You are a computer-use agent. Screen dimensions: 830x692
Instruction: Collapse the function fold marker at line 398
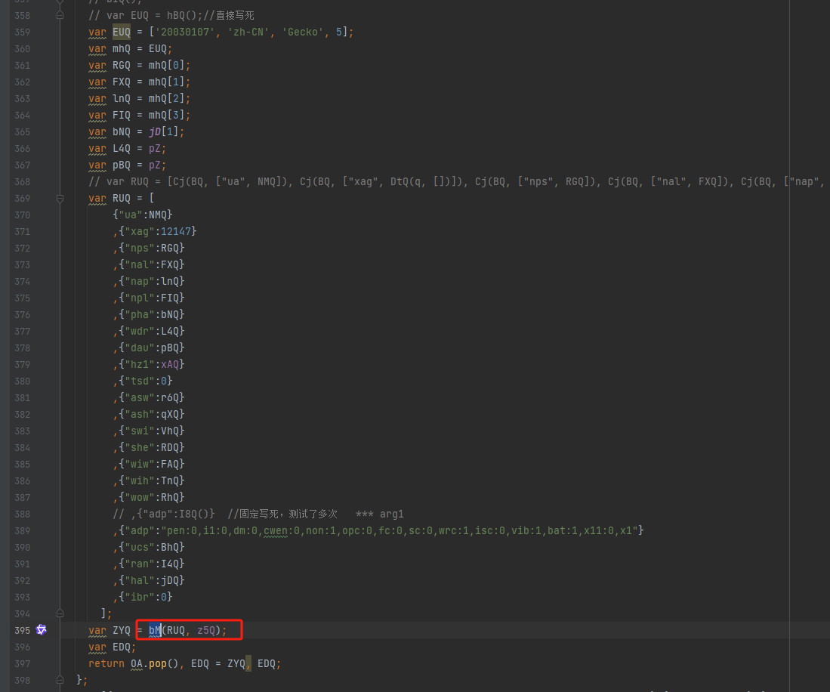[x=60, y=679]
